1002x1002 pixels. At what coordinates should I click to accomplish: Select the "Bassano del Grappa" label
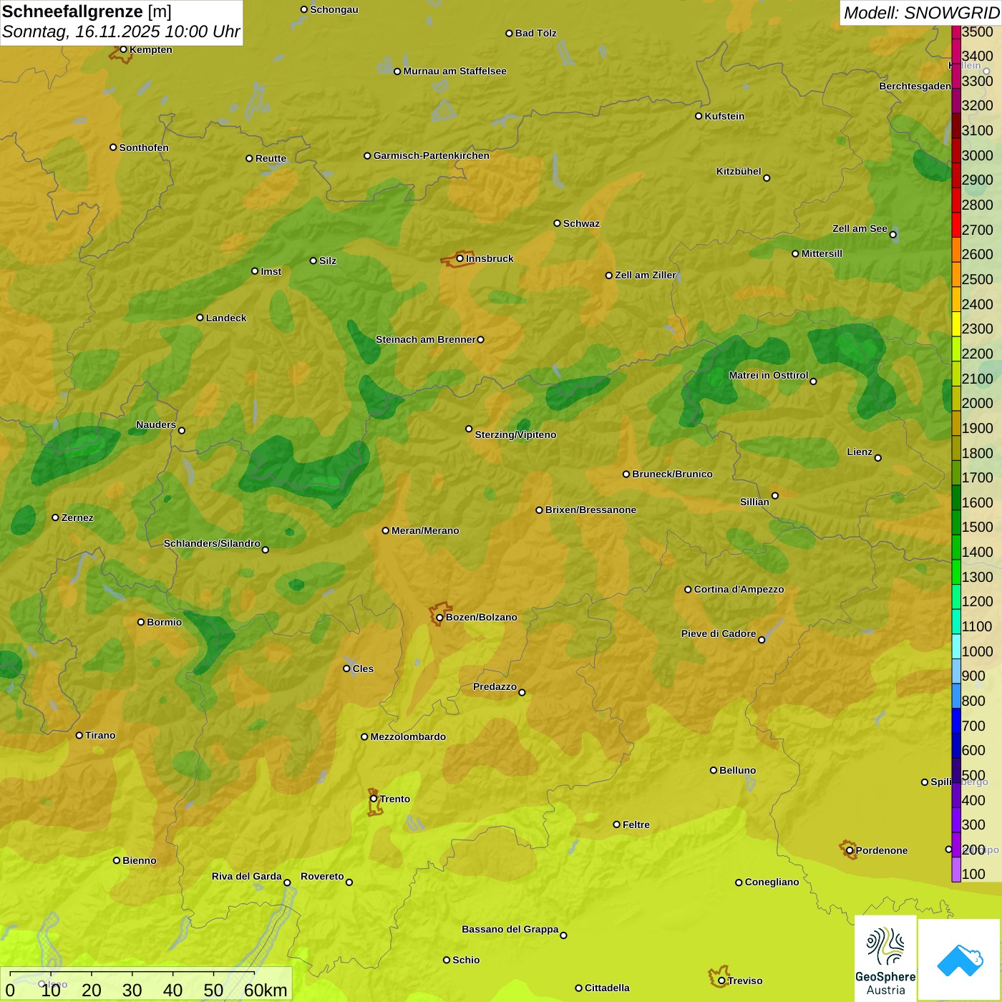click(x=510, y=929)
